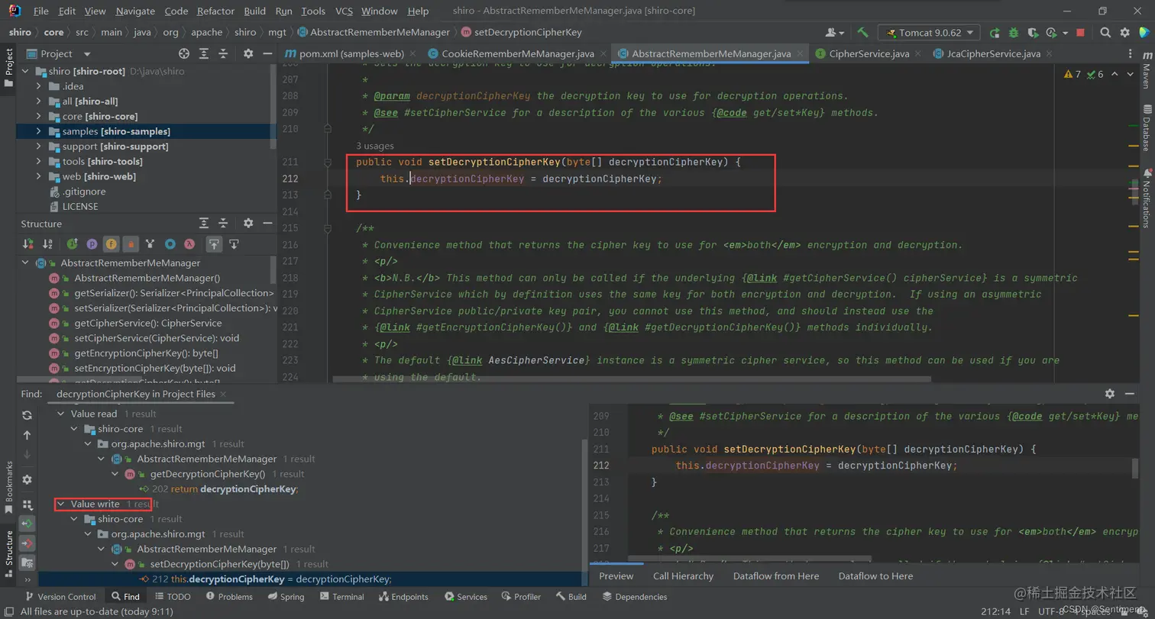
Task: Open the Refactor menu
Action: point(215,11)
